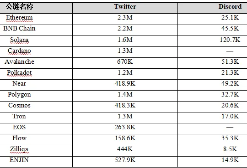Click the Ethereum name cell
The image size is (247, 168).
pos(19,18)
